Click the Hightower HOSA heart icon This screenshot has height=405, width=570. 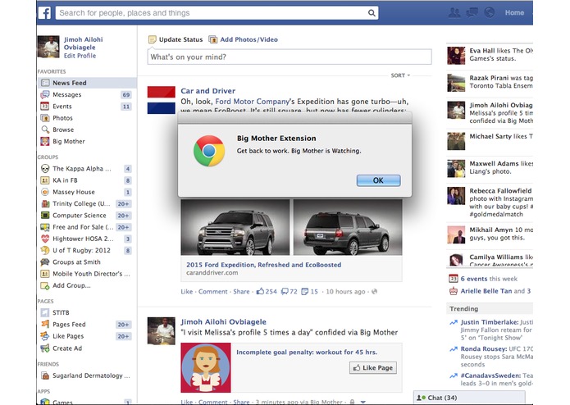pyautogui.click(x=45, y=239)
